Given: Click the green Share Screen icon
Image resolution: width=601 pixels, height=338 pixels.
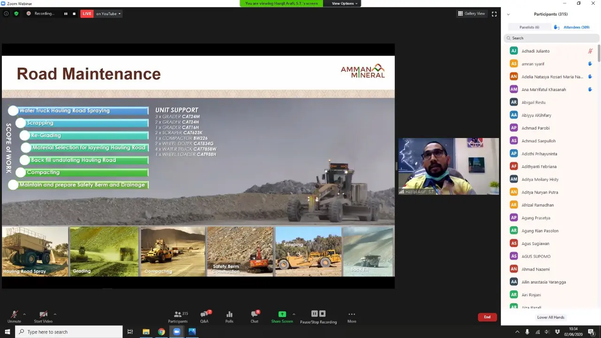Looking at the screenshot, I should tap(282, 314).
